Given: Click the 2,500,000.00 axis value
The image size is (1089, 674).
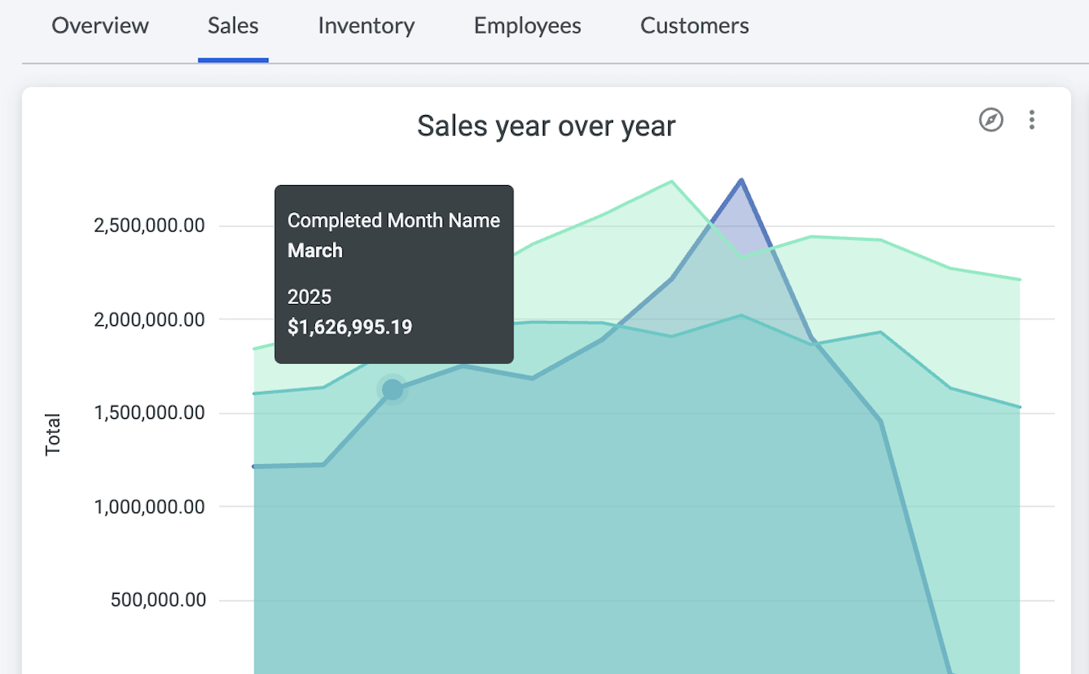Looking at the screenshot, I should pos(149,225).
